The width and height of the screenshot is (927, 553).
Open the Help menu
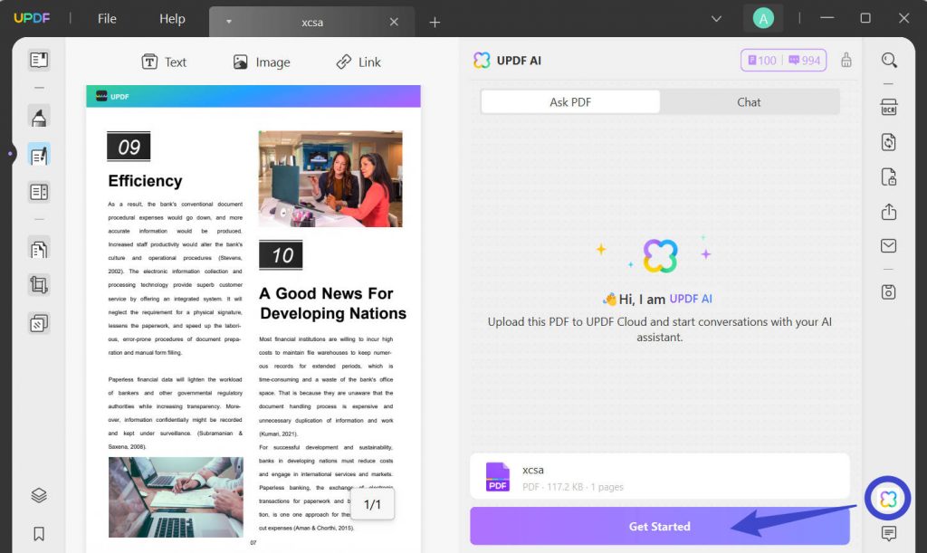(x=171, y=18)
